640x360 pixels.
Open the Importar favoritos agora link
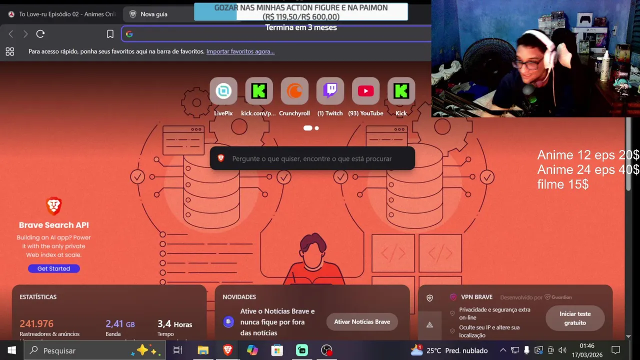click(240, 51)
